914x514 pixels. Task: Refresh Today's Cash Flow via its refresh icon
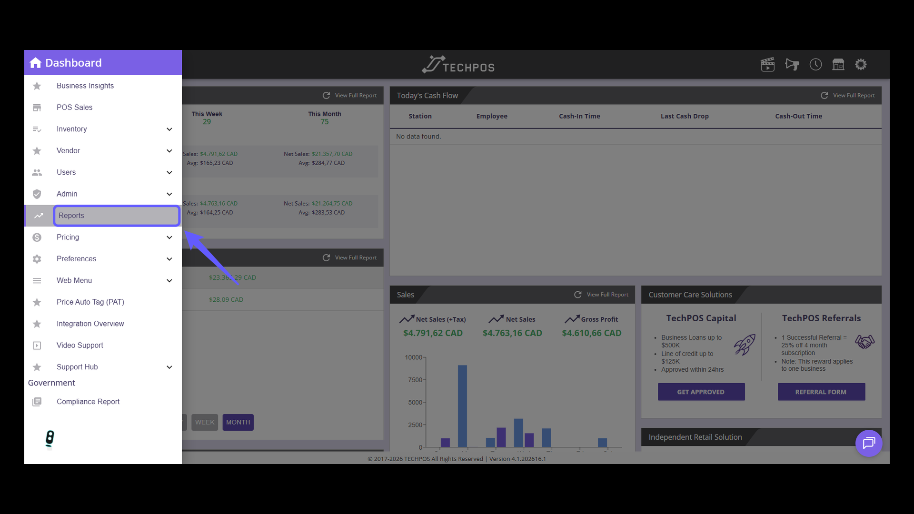click(x=825, y=95)
